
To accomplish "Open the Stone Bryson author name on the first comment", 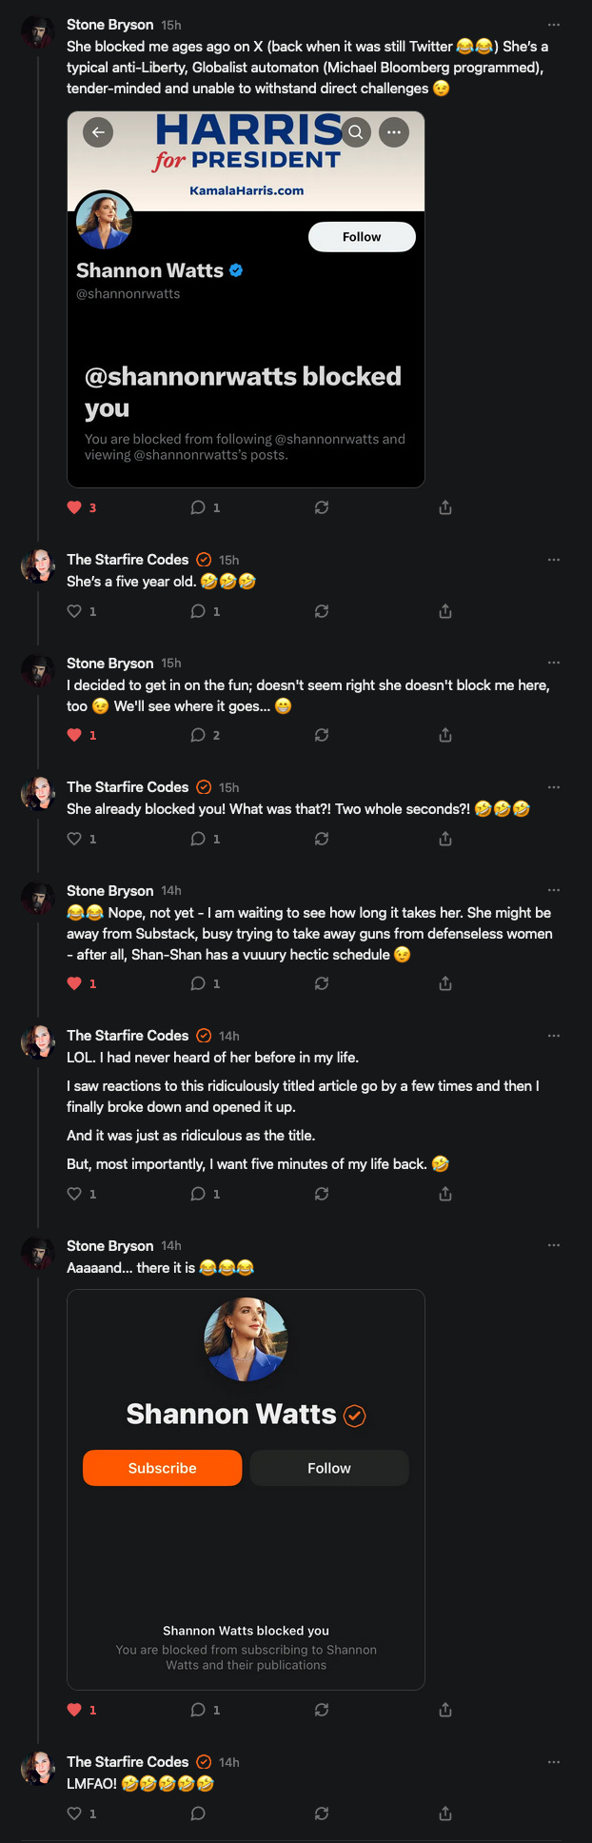I will (109, 25).
